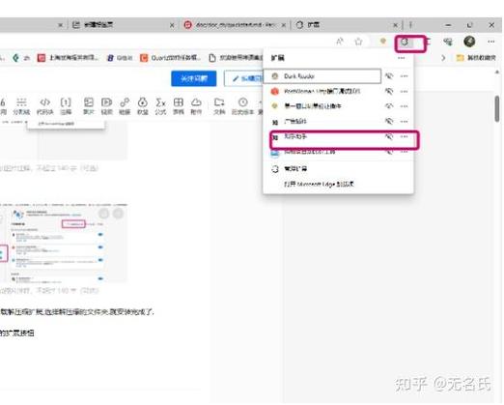The width and height of the screenshot is (504, 405).
Task: Insert an image from editor toolbar
Action: pyautogui.click(x=89, y=106)
